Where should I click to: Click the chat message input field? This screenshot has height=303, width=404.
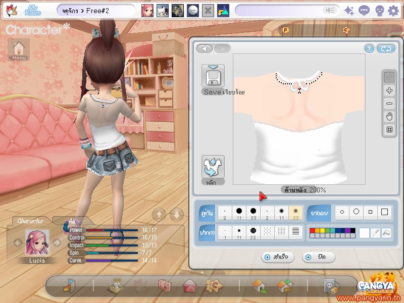coord(280,11)
